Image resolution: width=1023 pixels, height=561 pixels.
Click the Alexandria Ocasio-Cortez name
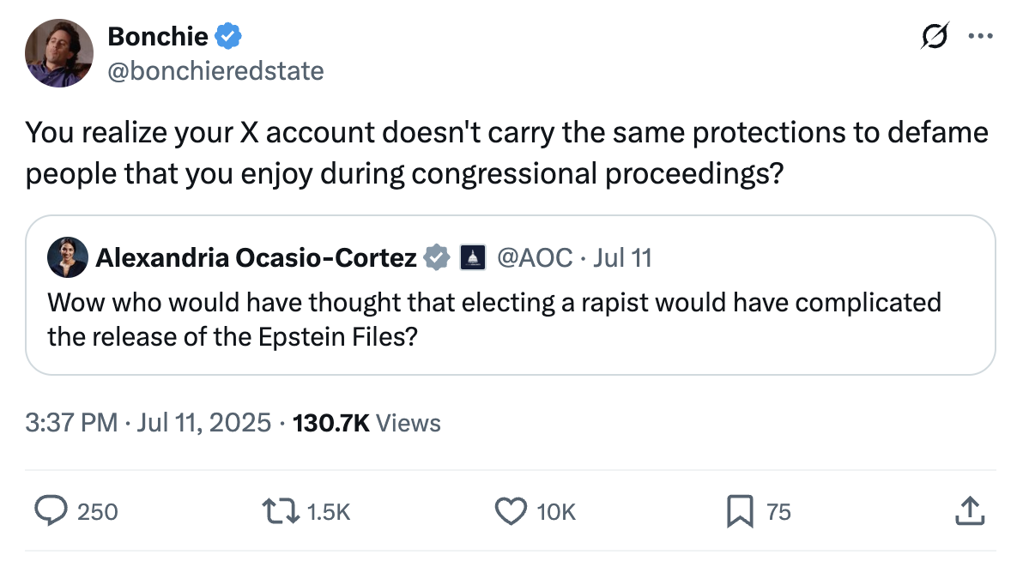[x=257, y=256]
